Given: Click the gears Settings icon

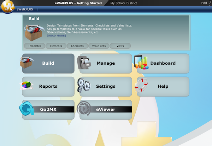Looking at the screenshot, I should pos(84,86).
